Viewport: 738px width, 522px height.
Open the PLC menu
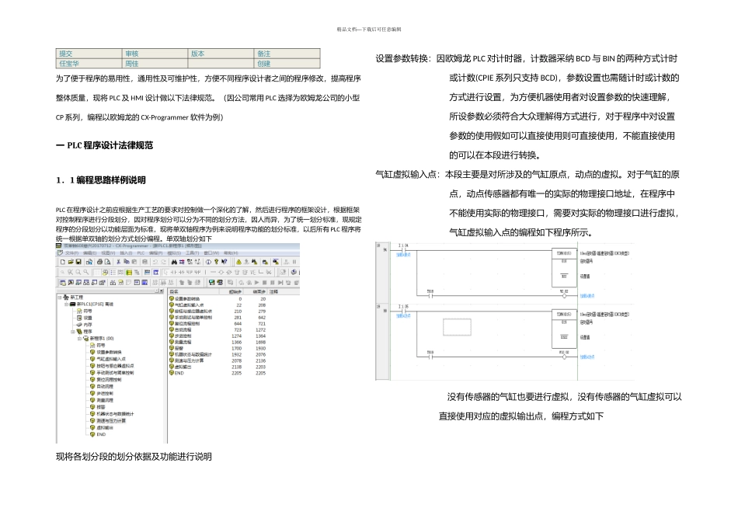click(141, 253)
